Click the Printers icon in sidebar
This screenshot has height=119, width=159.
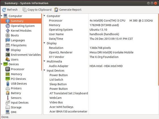pos(8,88)
